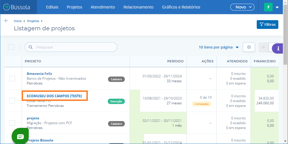288x144 pixels.
Task: Click the Execução status badge
Action: coord(116,101)
